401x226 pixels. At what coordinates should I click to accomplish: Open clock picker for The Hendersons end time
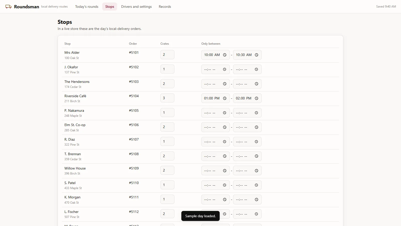click(256, 84)
